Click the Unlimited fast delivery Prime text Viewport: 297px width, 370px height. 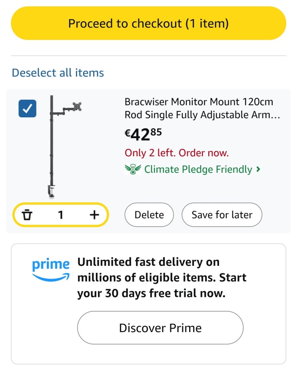pyautogui.click(x=161, y=278)
